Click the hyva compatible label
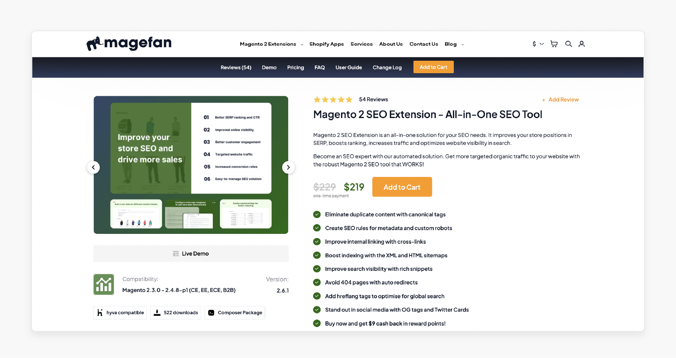Viewport: 676px width, 358px height. [x=125, y=313]
